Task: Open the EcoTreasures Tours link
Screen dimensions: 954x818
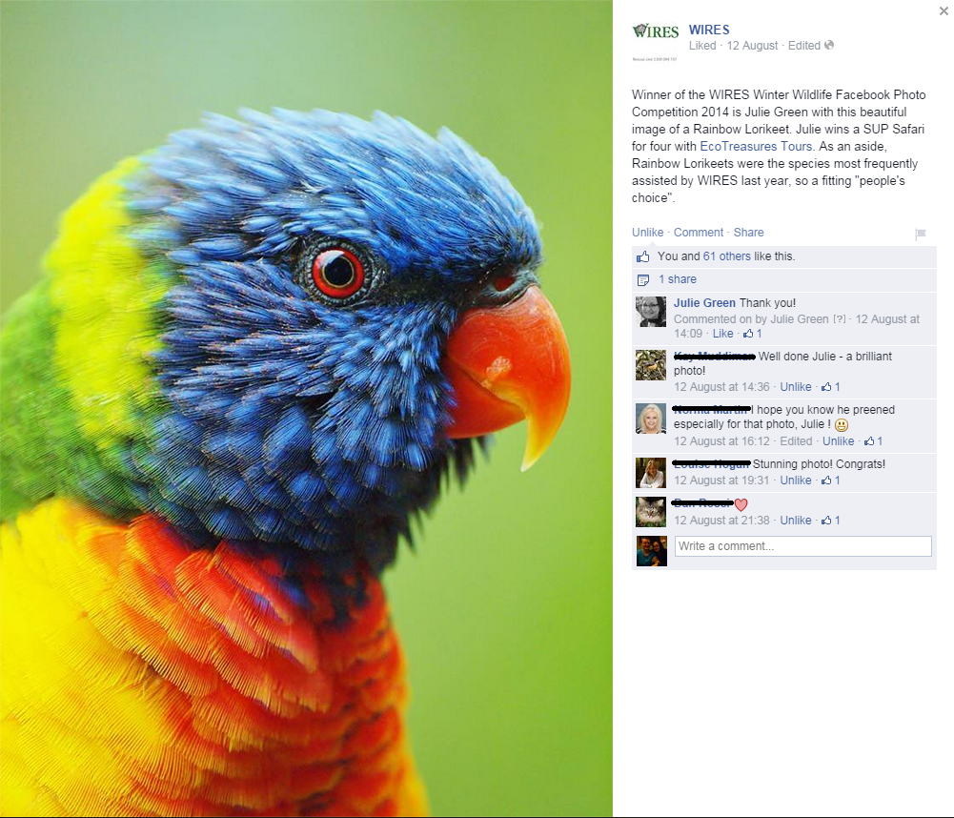Action: coord(756,146)
